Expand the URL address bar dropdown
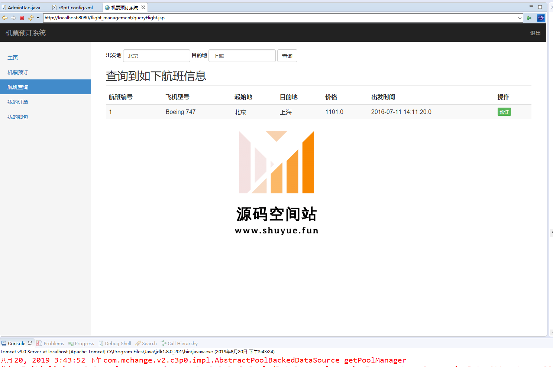The height and width of the screenshot is (367, 553). 520,18
